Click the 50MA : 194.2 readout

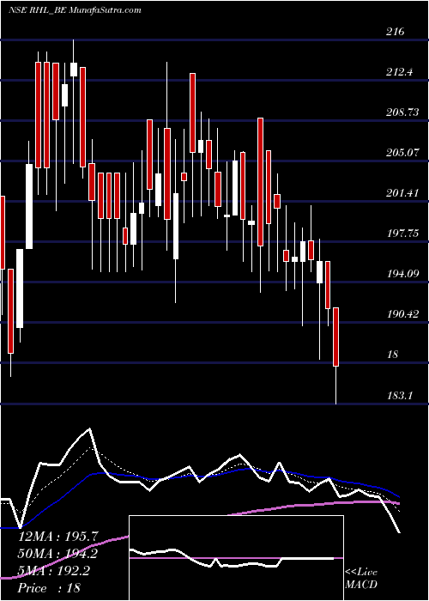57,554
